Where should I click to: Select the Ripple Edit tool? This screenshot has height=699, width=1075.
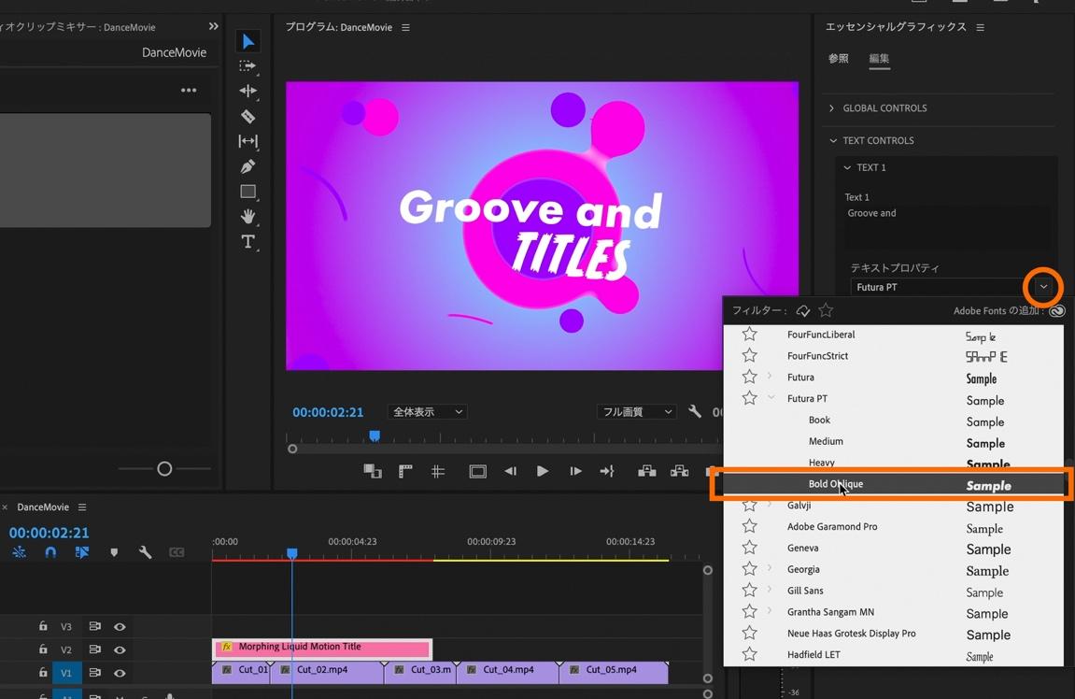click(x=248, y=91)
